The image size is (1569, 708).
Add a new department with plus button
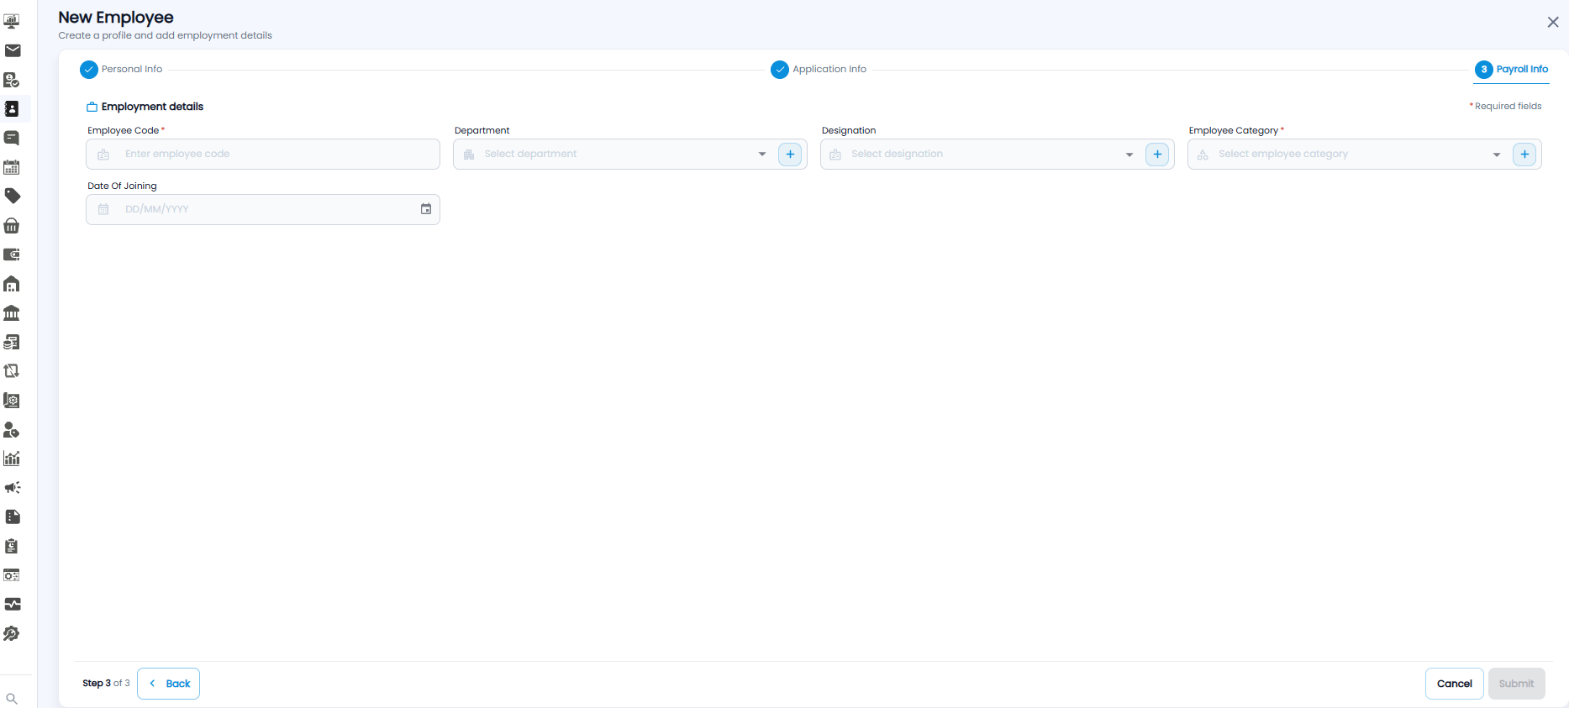[790, 155]
